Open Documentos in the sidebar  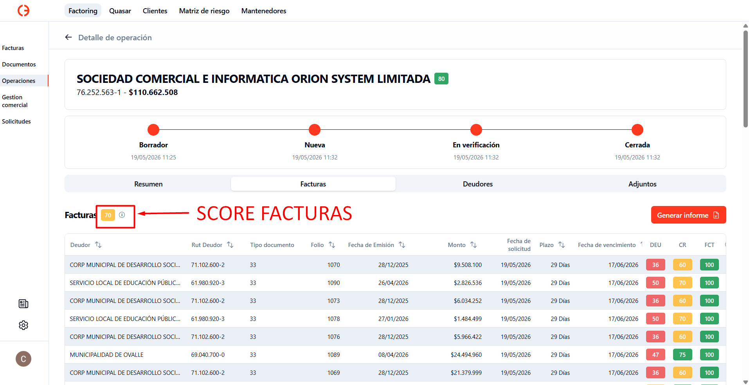click(19, 64)
